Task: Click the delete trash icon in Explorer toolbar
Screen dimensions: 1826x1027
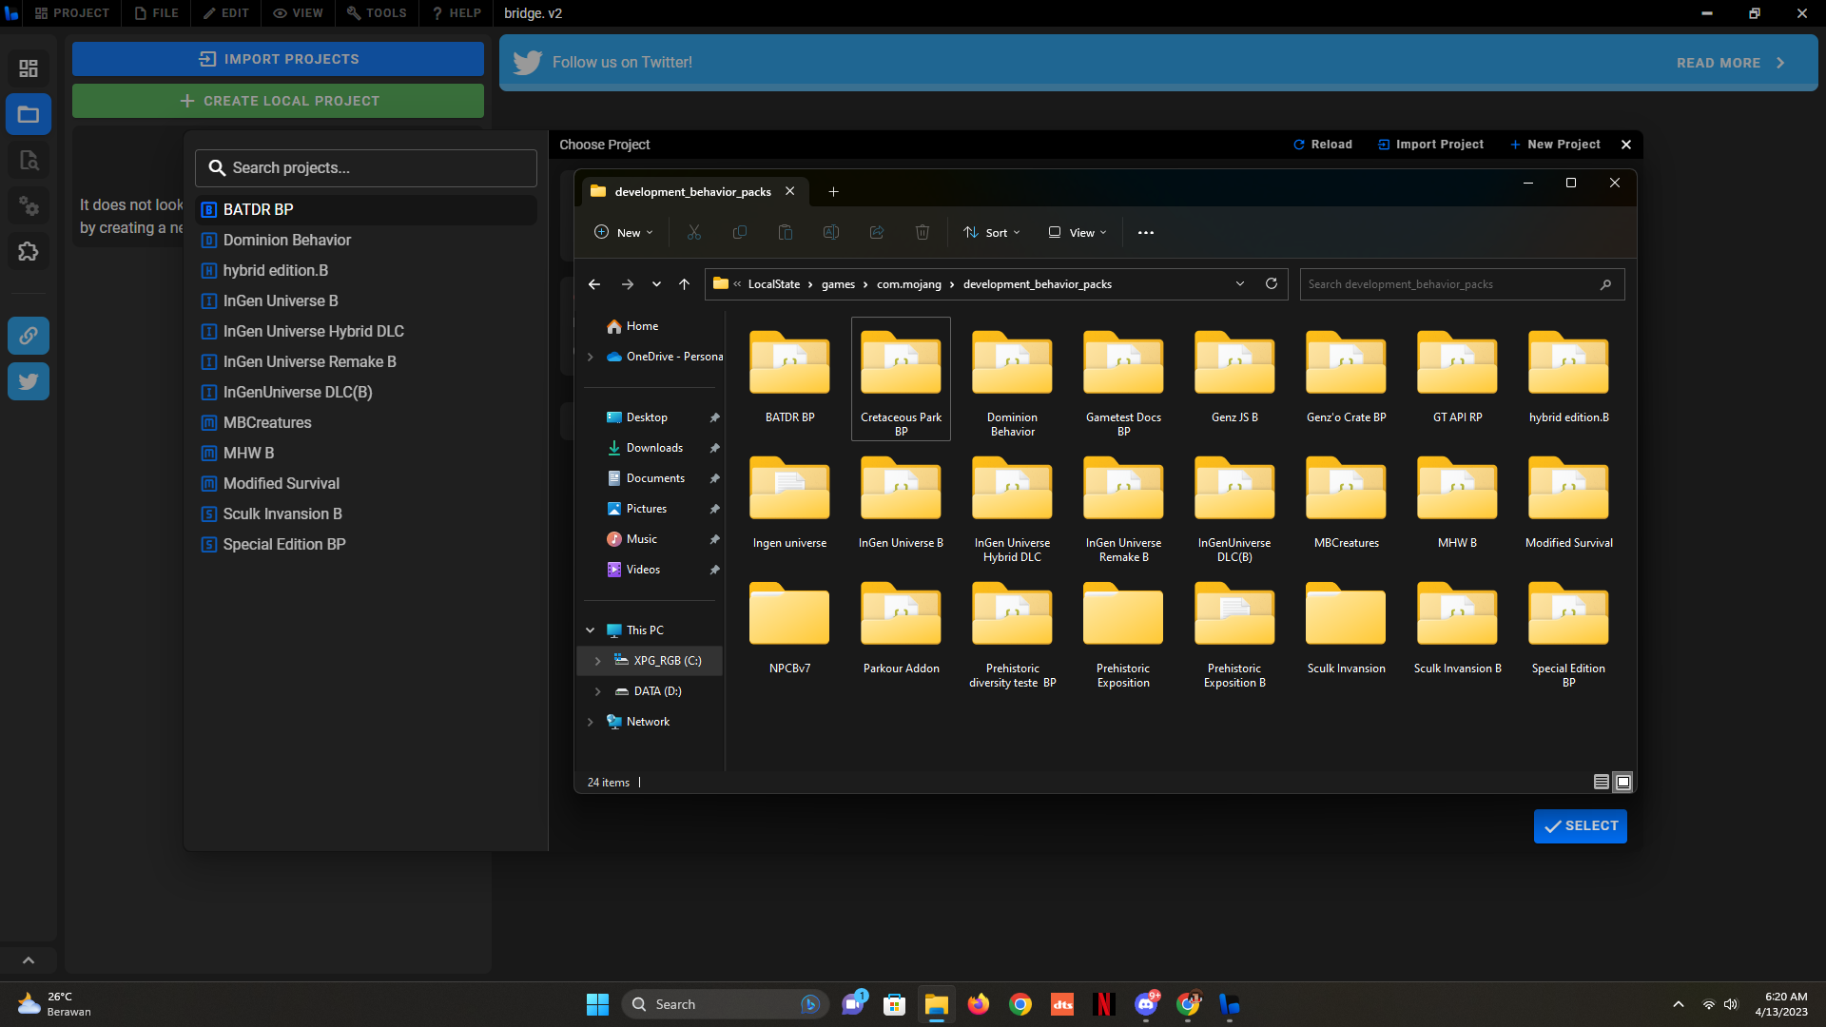Action: click(922, 232)
